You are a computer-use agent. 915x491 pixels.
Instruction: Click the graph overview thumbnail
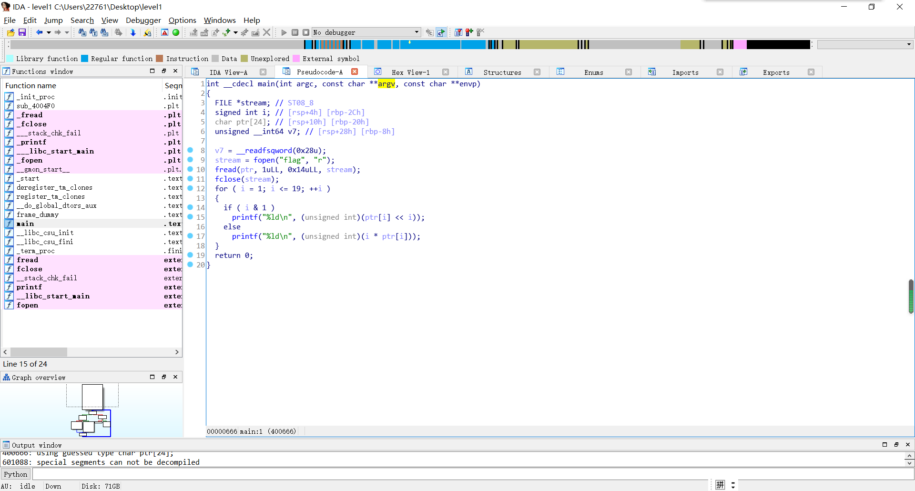(91, 411)
